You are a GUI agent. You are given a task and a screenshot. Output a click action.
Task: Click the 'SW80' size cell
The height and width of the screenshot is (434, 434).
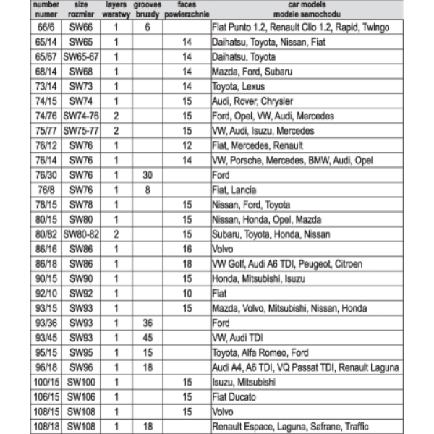click(x=81, y=219)
